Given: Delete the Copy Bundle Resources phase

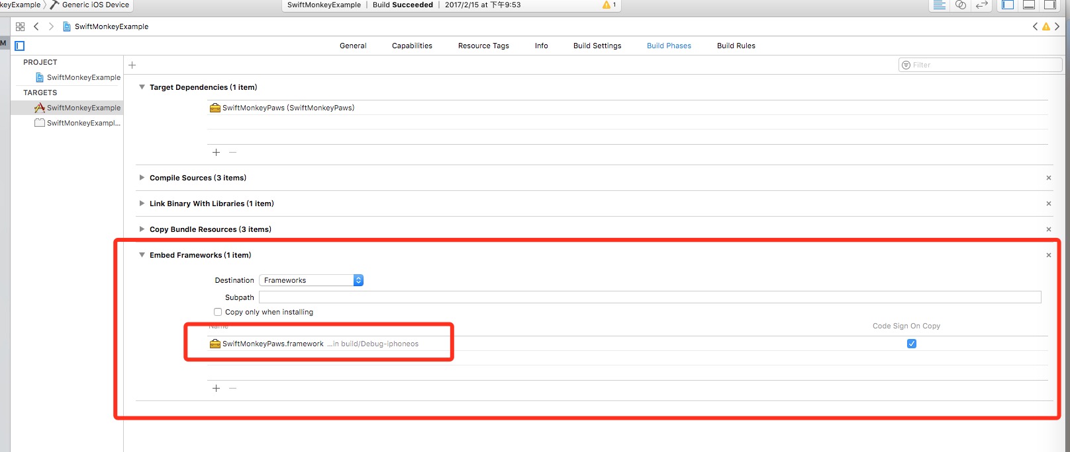Looking at the screenshot, I should click(x=1048, y=229).
